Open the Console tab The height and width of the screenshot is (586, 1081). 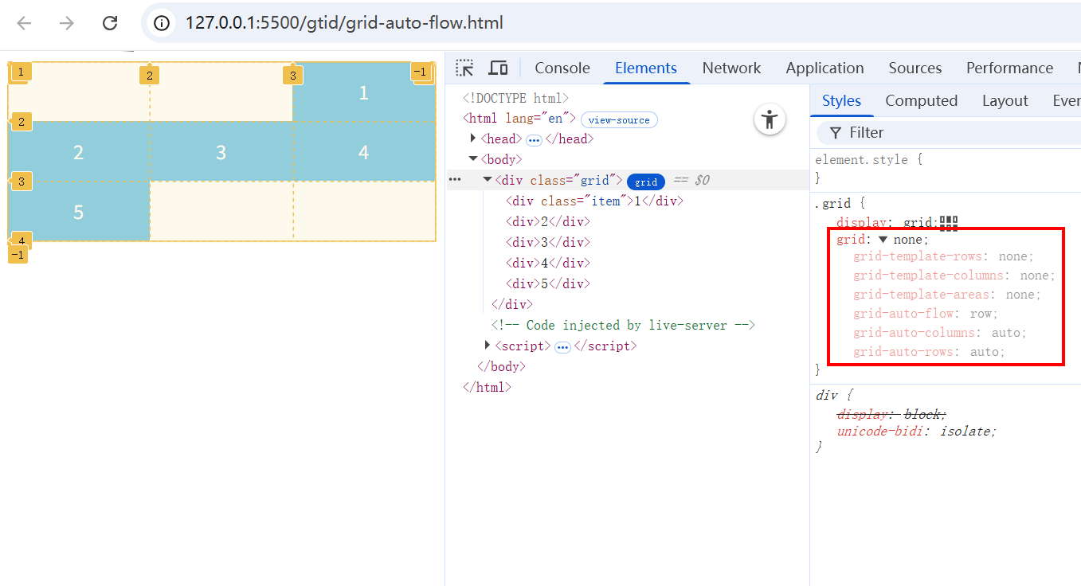point(562,68)
